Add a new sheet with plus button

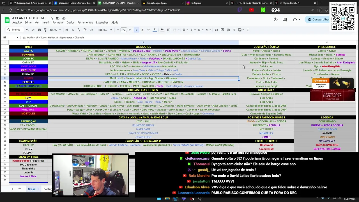click(x=12, y=189)
